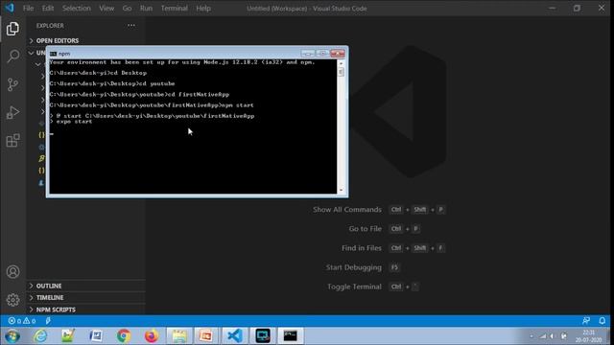The image size is (614, 345).
Task: Open the file explorer folder on the taskbar
Action: click(x=179, y=336)
